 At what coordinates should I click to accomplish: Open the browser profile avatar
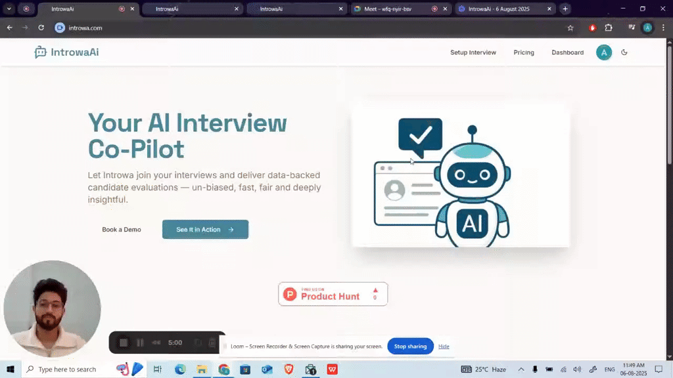coord(647,28)
